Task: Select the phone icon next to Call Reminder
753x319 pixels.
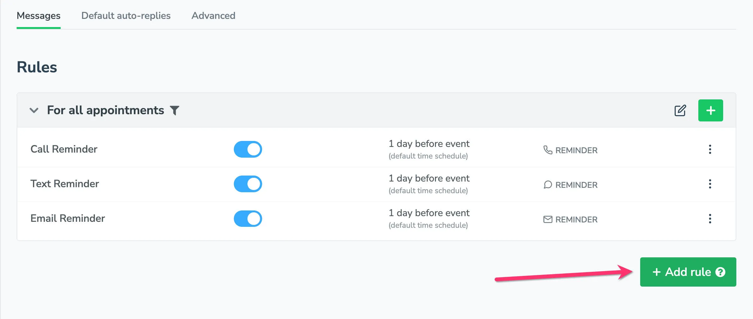Action: pos(548,150)
